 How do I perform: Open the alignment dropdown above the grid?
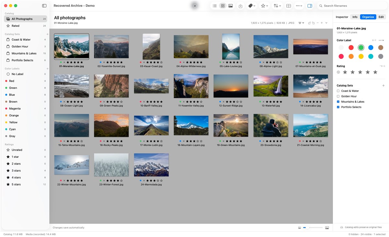click(301, 23)
